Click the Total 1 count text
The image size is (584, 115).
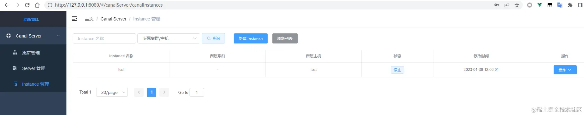[x=85, y=92]
